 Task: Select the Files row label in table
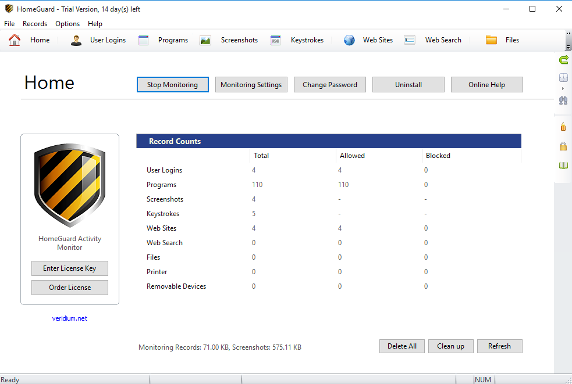pos(153,257)
